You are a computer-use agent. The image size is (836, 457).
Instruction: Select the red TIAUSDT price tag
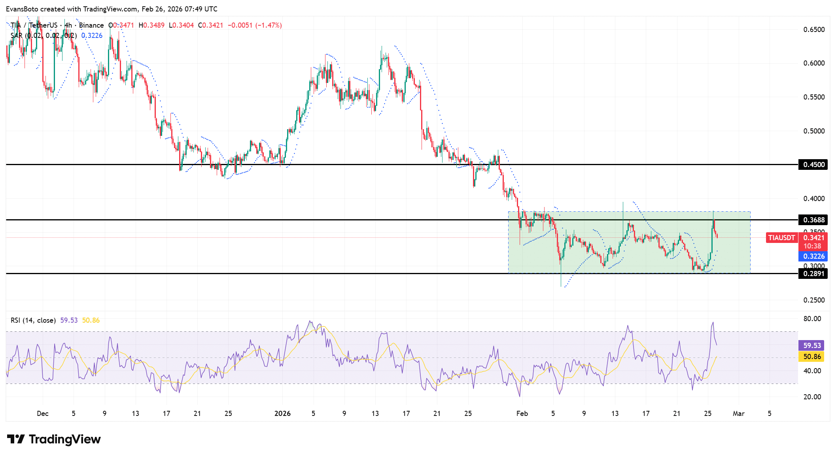781,238
